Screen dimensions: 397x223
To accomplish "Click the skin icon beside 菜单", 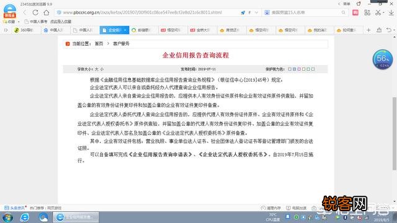I will pyautogui.click(x=359, y=4).
